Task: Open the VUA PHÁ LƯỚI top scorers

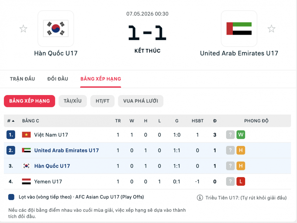Action: pyautogui.click(x=140, y=101)
